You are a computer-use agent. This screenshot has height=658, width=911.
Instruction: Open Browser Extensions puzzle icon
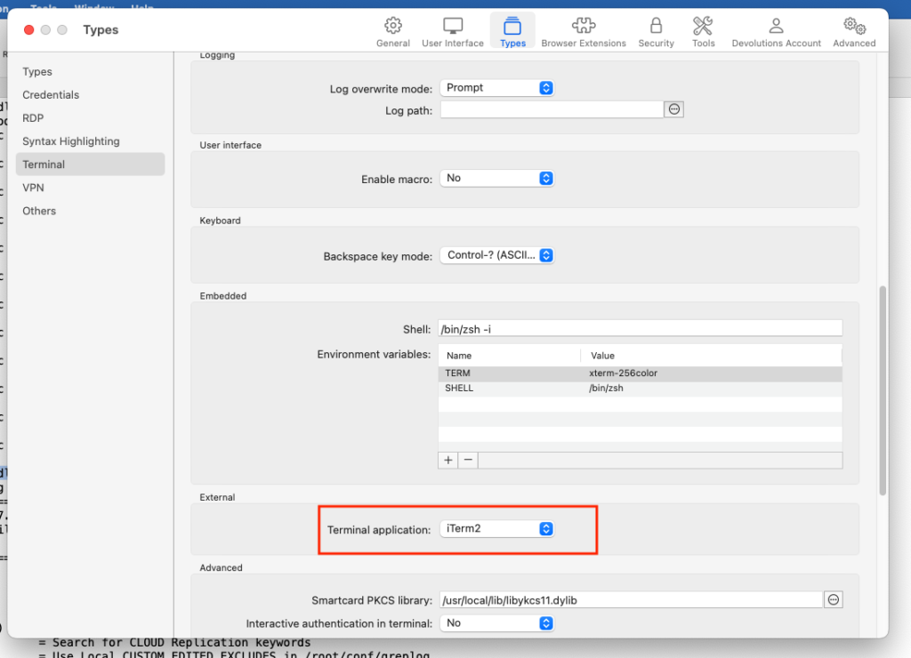pos(584,26)
